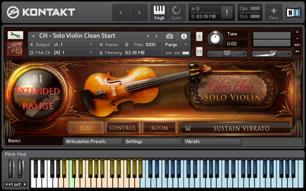Go to next instrument with right arrow in header
306x191 pixels.
pyautogui.click(x=139, y=13)
